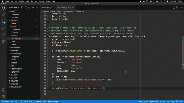The width and height of the screenshot is (184, 103).
Task: Expand the vendor folder
Action: (x=23, y=63)
